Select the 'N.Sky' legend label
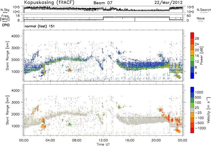Image resolution: width=211 pixels, height=146 pixels. tap(5, 10)
